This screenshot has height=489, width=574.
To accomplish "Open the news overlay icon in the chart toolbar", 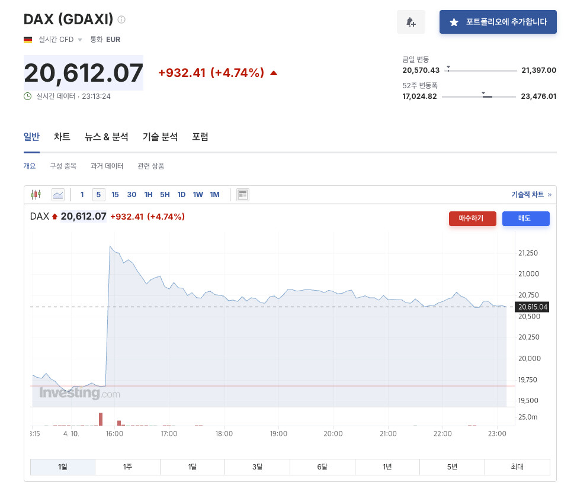I will point(243,195).
